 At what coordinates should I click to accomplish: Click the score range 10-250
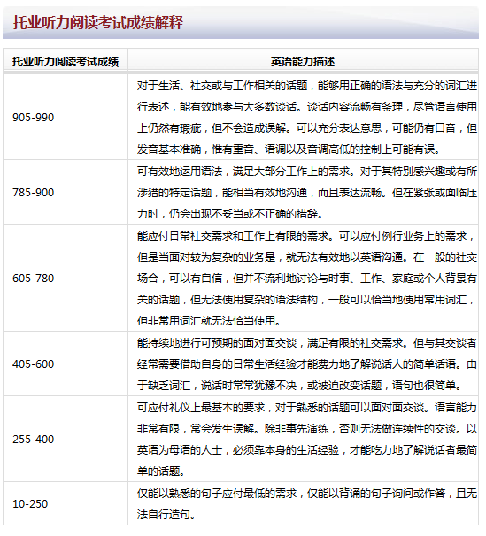(x=30, y=504)
